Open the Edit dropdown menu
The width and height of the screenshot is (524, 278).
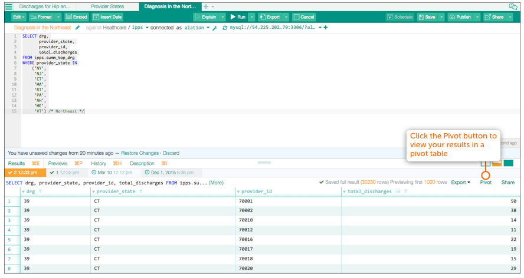[18, 17]
